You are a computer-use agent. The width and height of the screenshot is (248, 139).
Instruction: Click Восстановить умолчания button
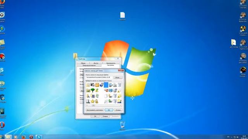(x=95, y=110)
